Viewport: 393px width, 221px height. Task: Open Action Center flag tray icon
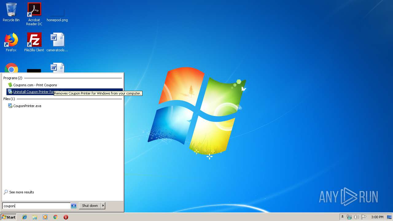(x=364, y=217)
